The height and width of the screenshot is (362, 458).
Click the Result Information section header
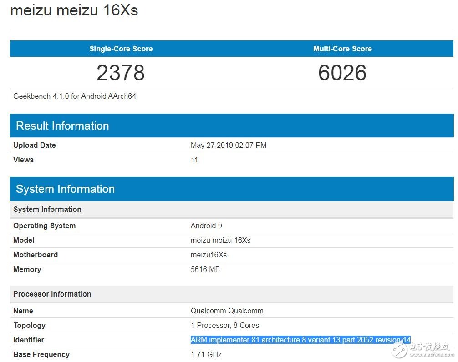62,126
